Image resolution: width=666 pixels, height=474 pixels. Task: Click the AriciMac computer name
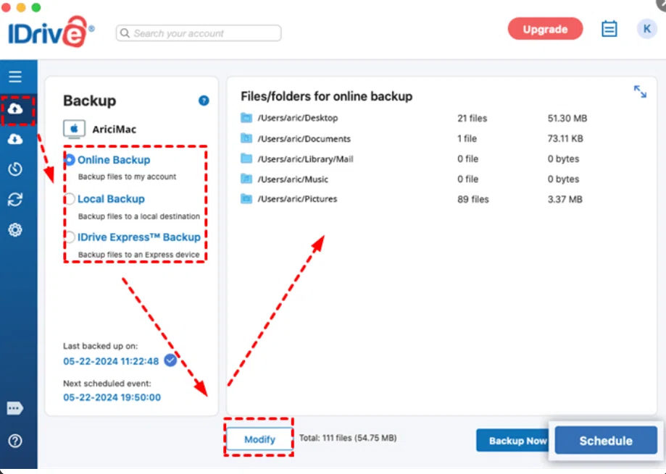tap(115, 130)
